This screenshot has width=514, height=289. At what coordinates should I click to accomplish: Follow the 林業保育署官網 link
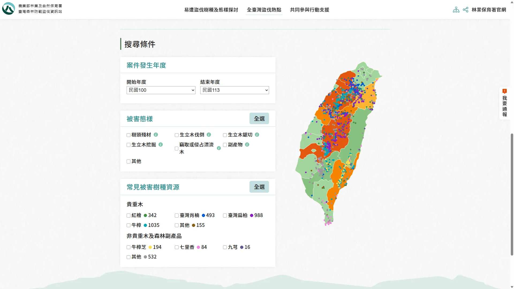point(489,10)
